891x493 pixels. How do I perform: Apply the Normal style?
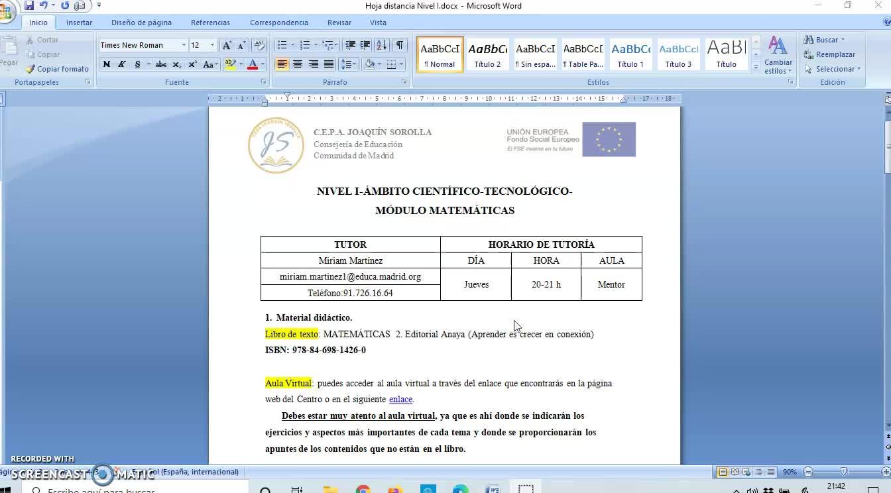click(440, 54)
